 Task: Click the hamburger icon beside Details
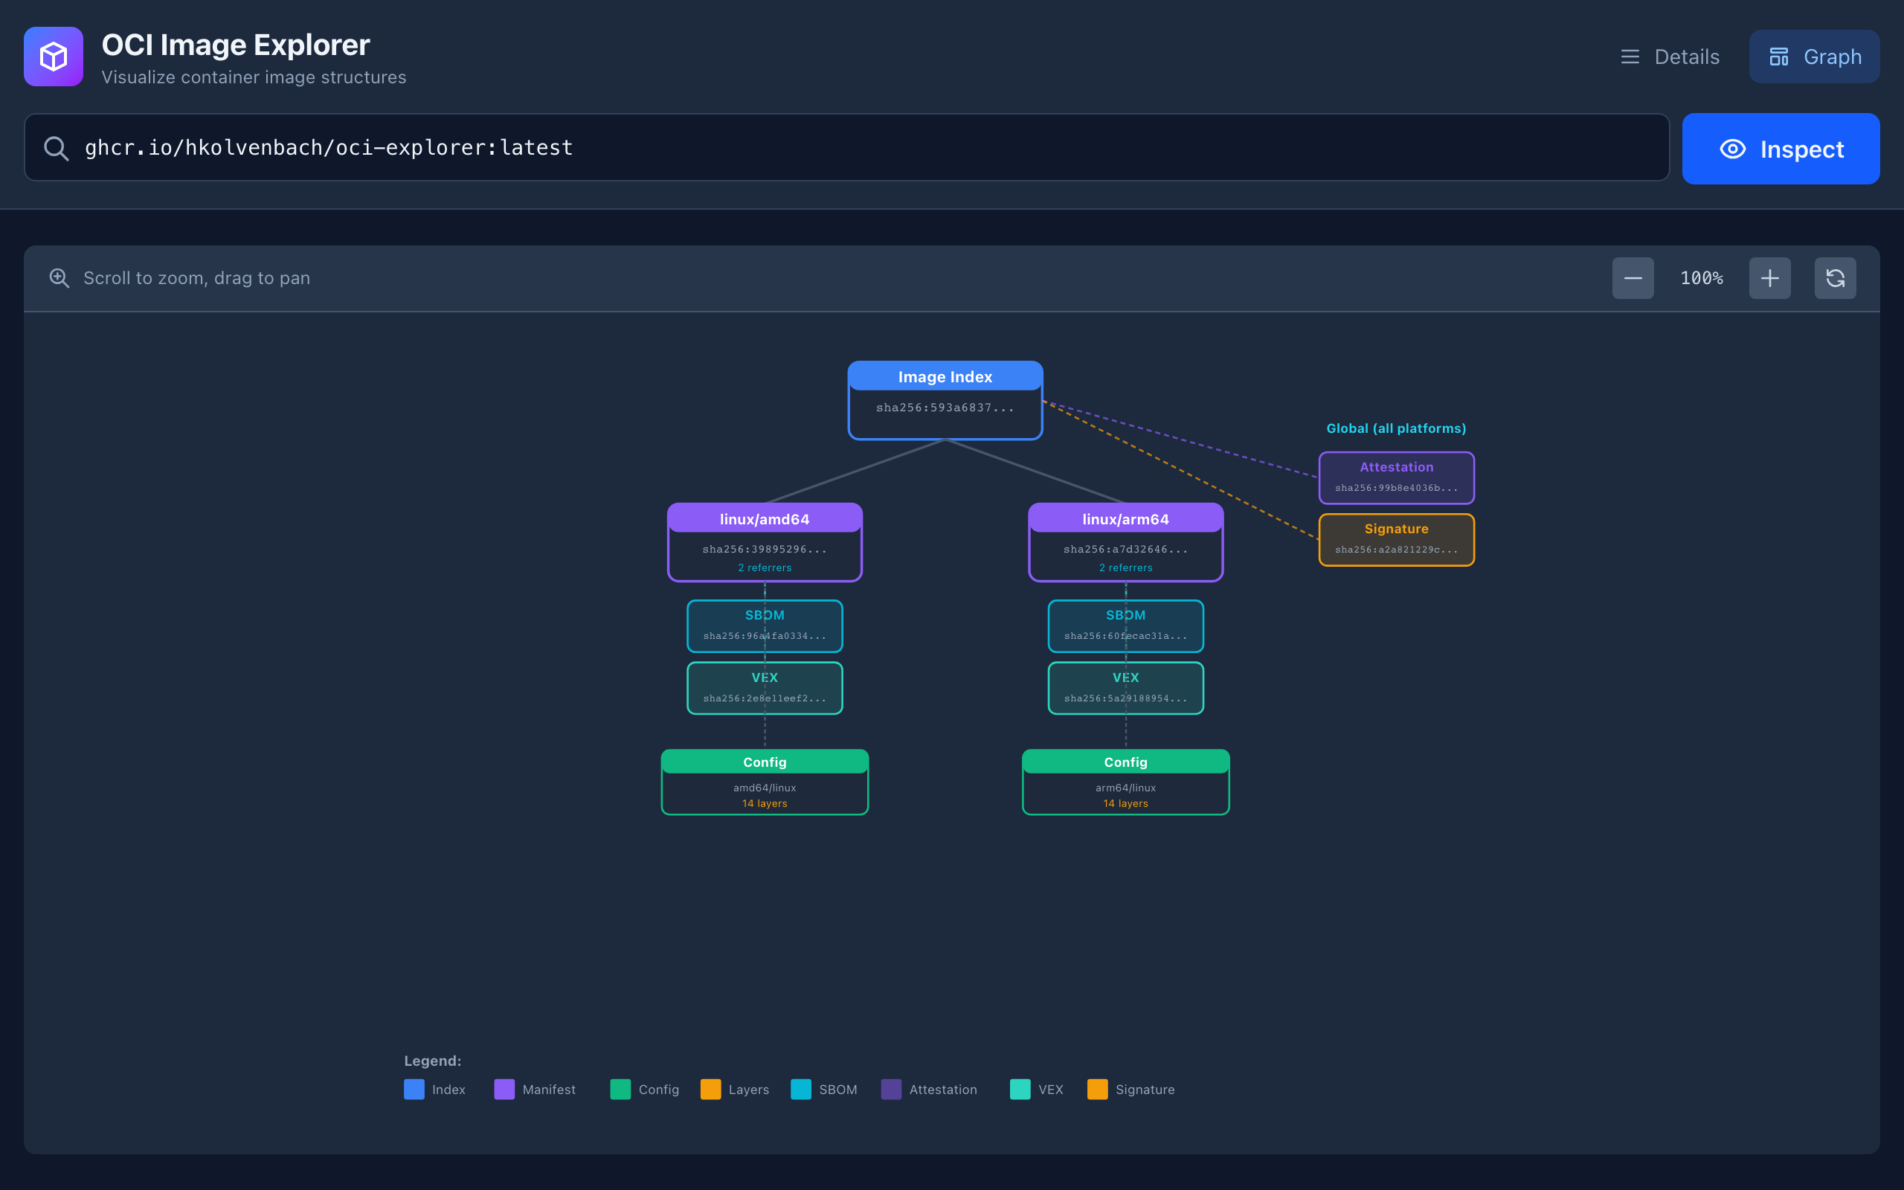(x=1630, y=56)
